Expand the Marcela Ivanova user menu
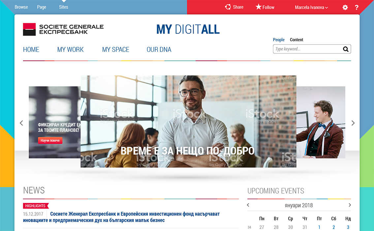This screenshot has width=374, height=231. click(x=311, y=7)
